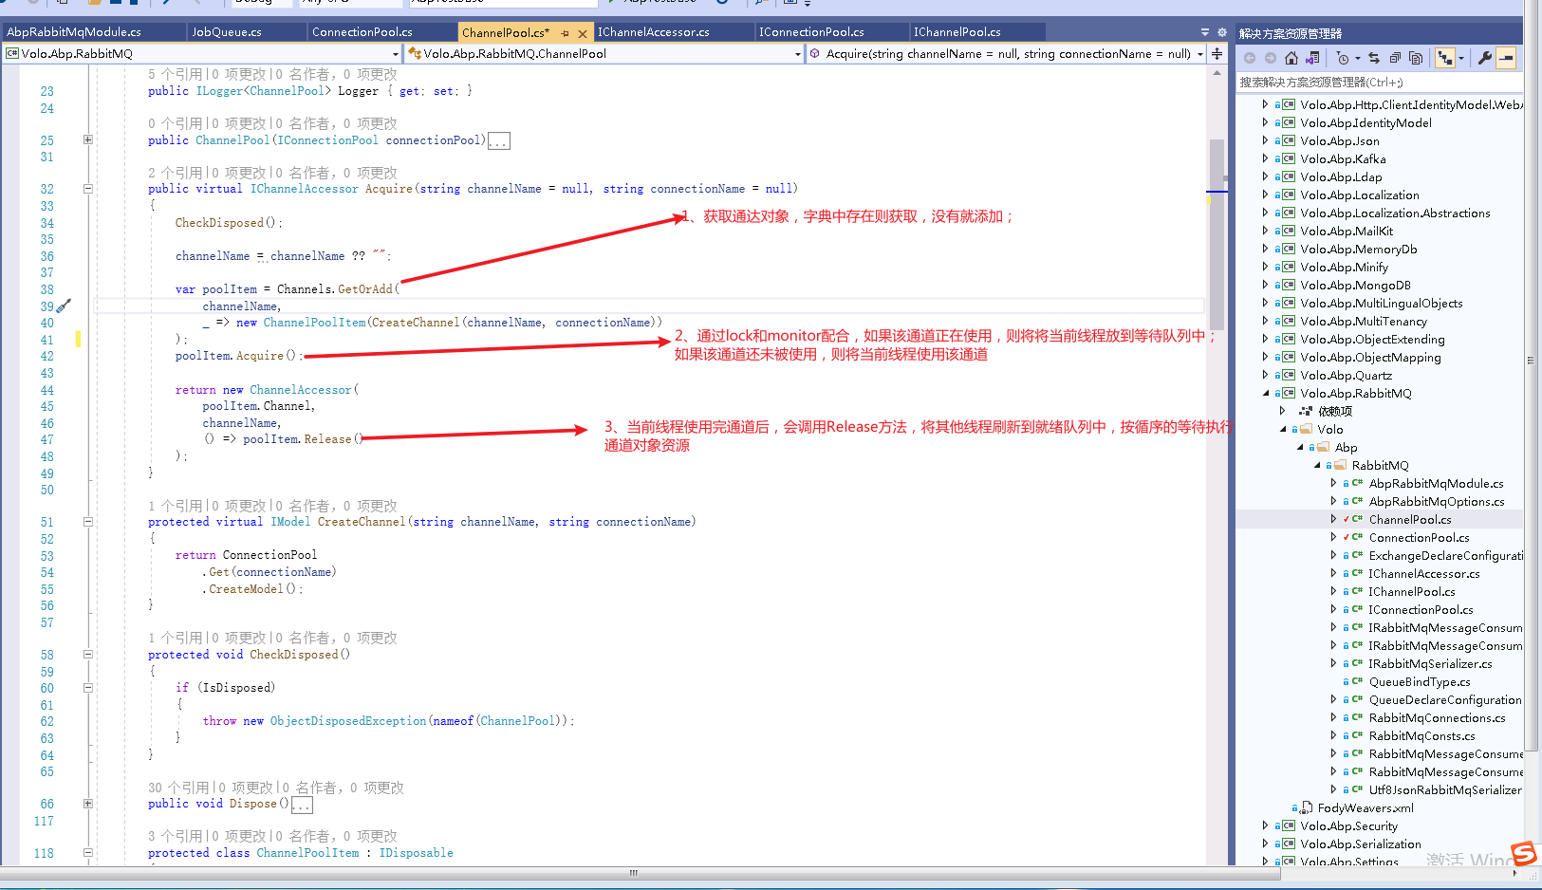1542x890 pixels.
Task: Expand the collapsed ChannelPool constructor ellipsis box
Action: tap(499, 141)
